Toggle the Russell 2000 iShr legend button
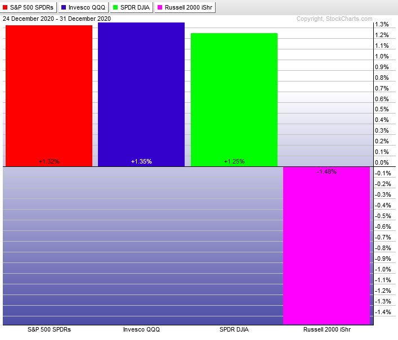Screen dimensions: 398x340 tap(185, 7)
